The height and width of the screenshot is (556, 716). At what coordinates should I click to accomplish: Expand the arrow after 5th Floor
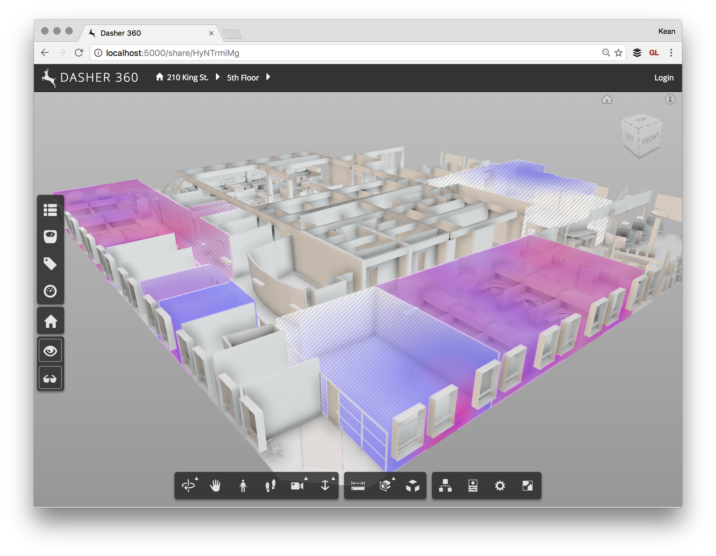click(x=268, y=77)
